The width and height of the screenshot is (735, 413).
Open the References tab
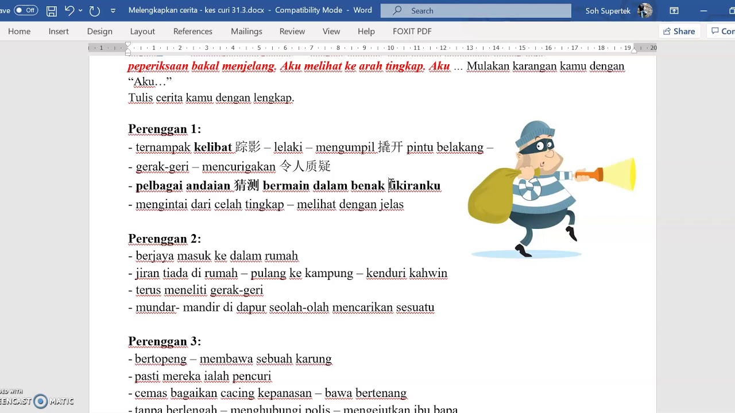click(193, 32)
